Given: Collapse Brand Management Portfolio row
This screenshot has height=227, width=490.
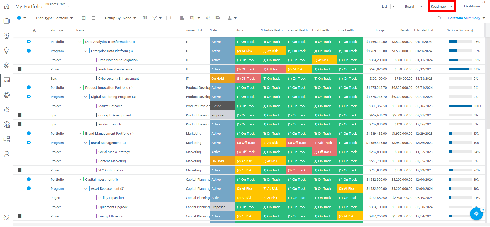Looking at the screenshot, I should click(80, 133).
